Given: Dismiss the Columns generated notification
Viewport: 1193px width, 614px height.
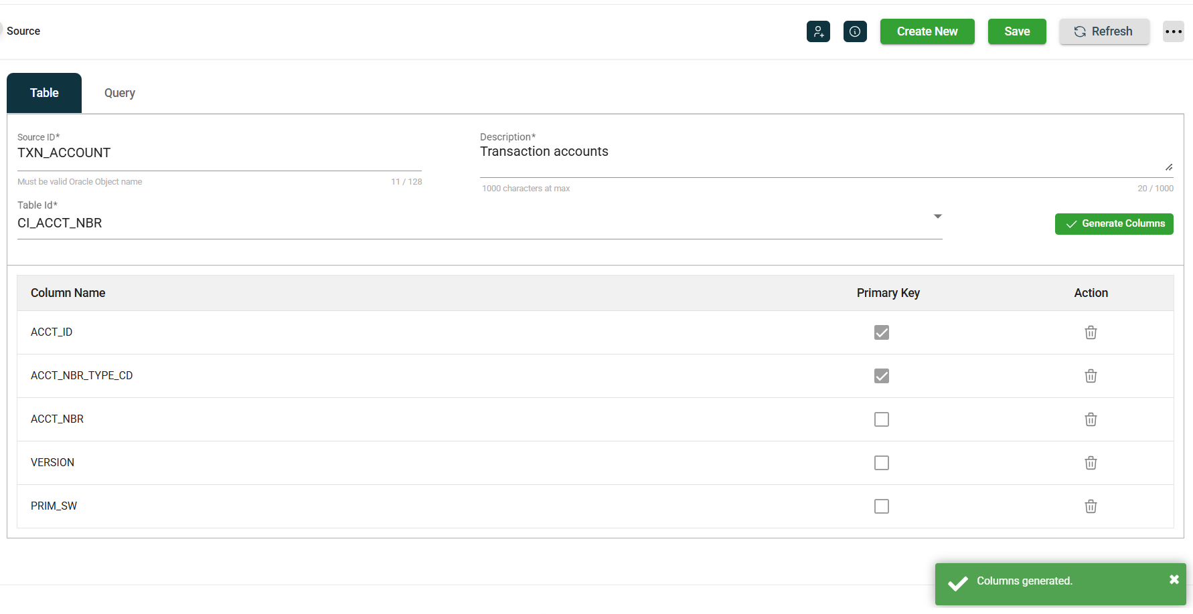Looking at the screenshot, I should coord(1174,580).
